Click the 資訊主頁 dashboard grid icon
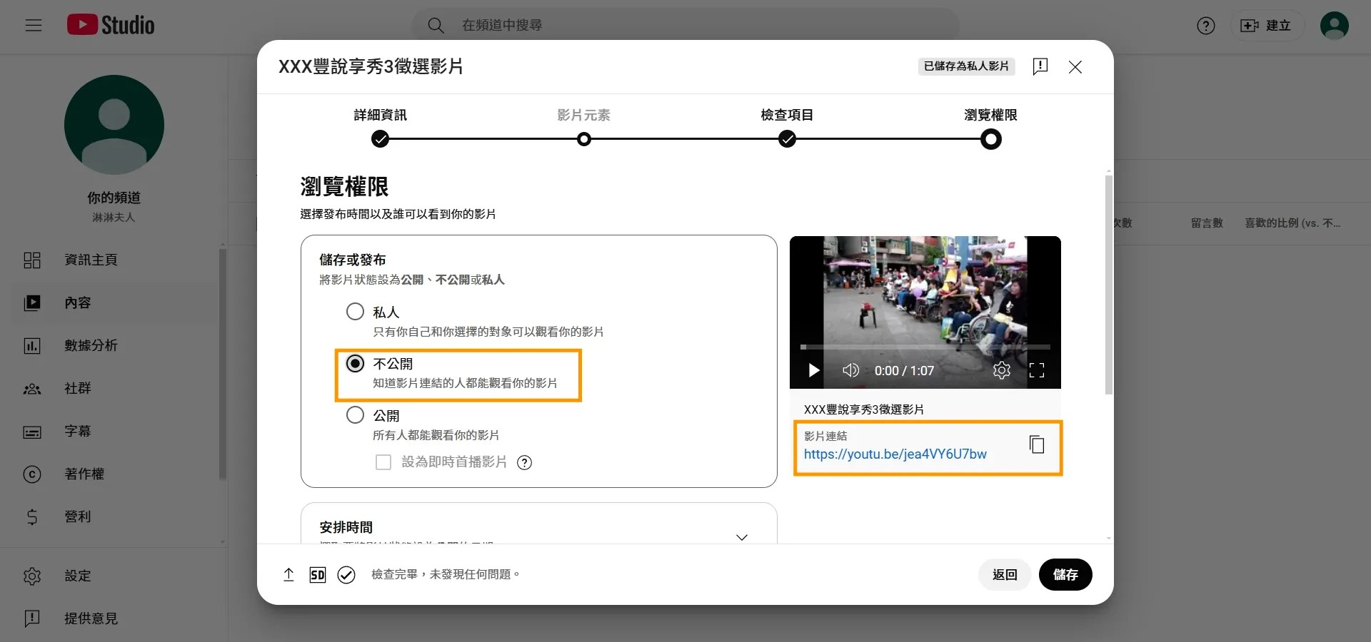 click(32, 260)
